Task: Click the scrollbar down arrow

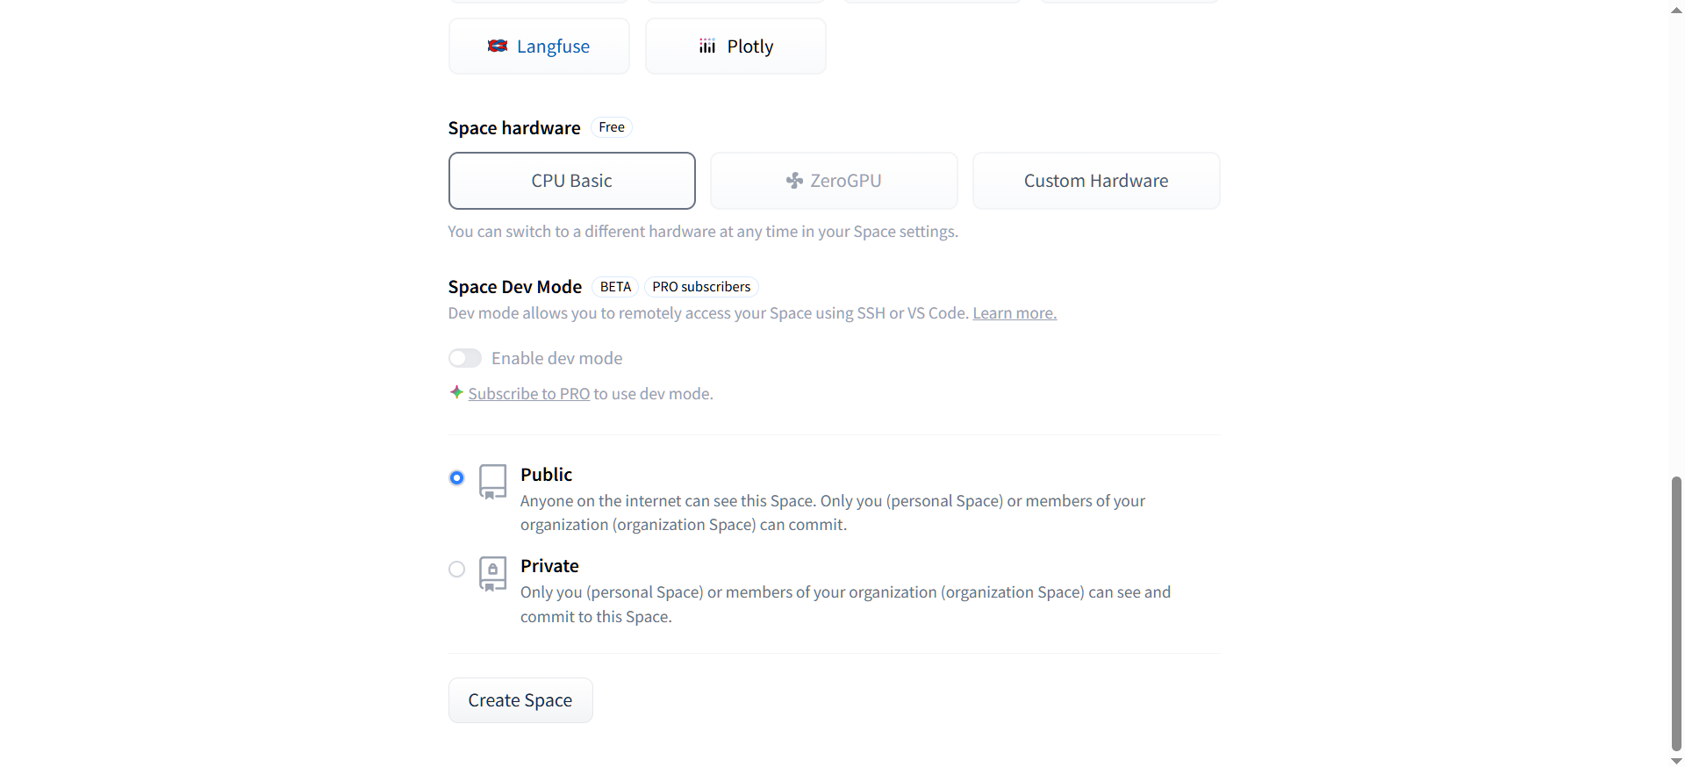Action: (x=1676, y=761)
